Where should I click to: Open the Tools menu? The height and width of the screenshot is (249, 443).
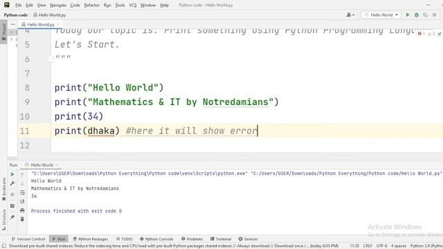[120, 5]
